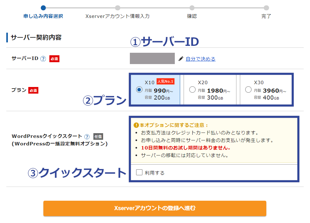
Task: Click the Xserverアカウント情報入力 step label
Action: [118, 16]
